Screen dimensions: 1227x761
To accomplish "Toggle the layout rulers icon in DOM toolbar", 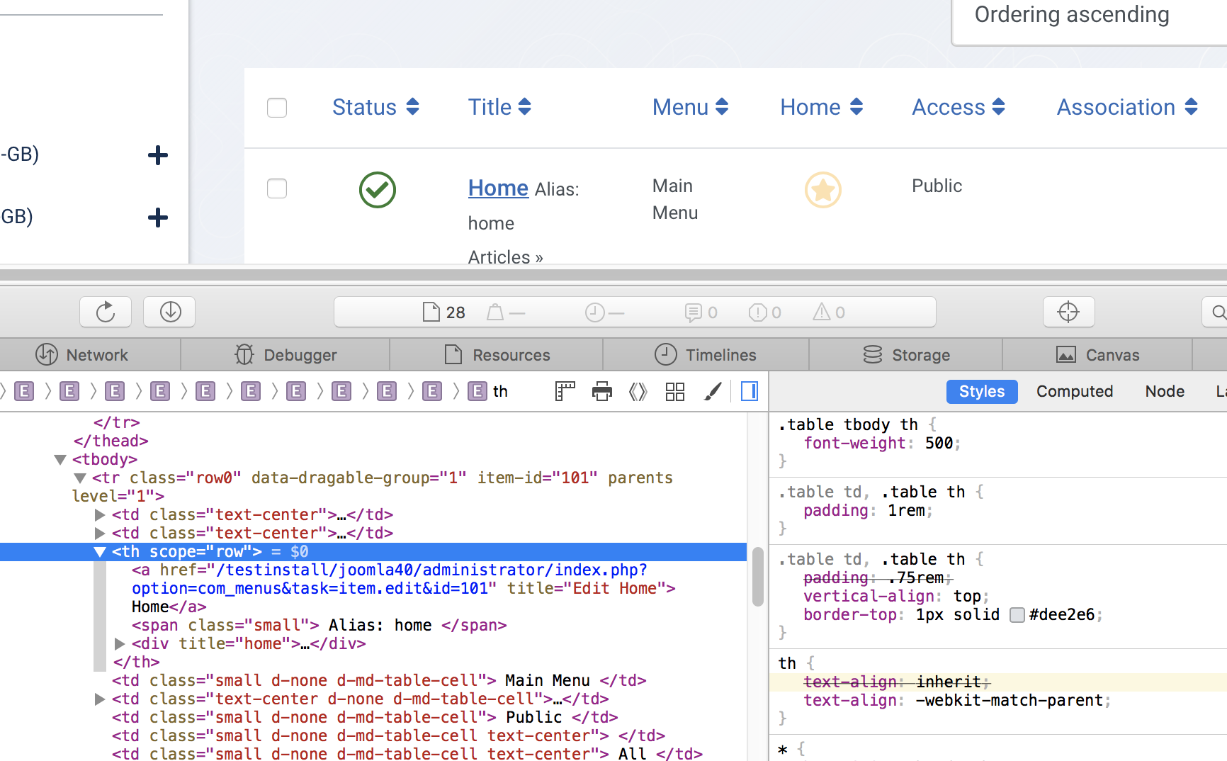I will (x=565, y=391).
